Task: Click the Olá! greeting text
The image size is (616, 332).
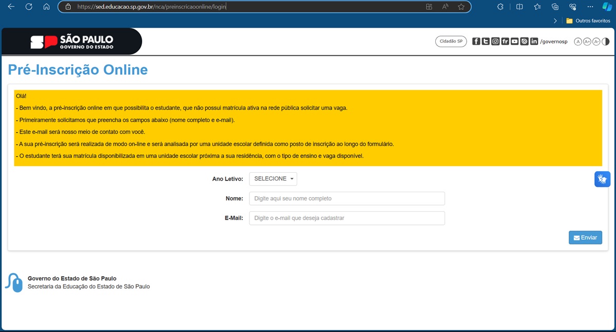Action: 21,96
